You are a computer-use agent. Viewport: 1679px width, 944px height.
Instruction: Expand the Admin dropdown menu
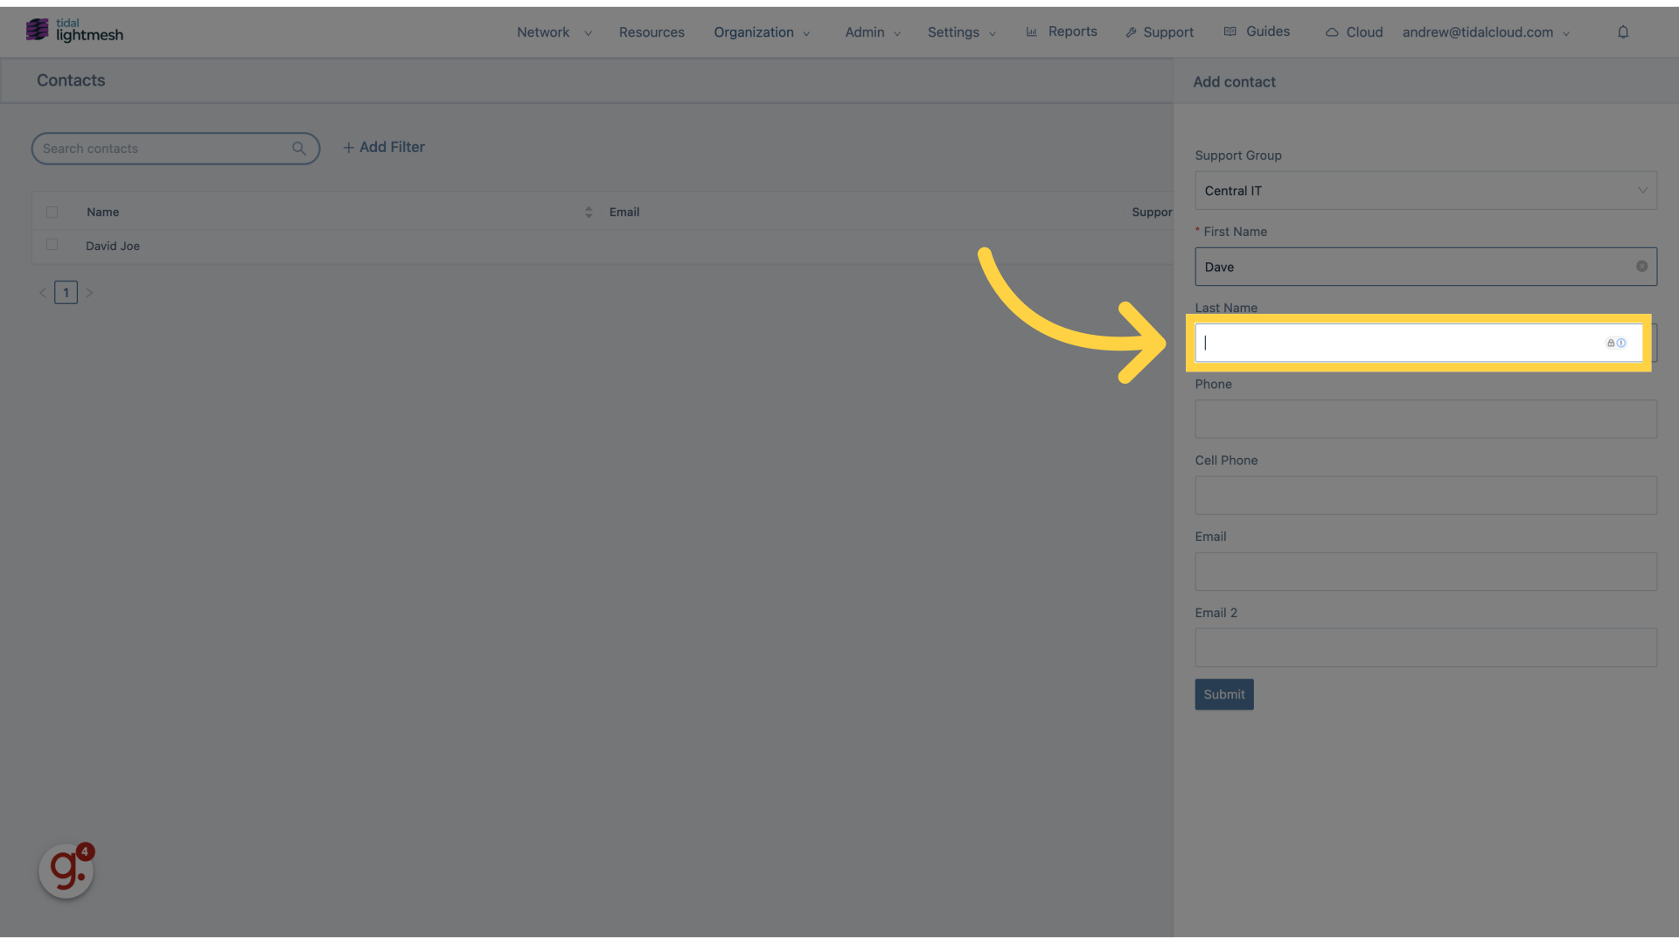[873, 31]
